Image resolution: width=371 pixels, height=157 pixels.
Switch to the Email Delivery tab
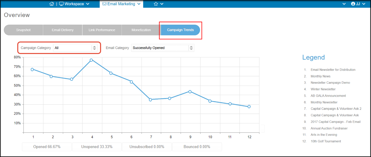pyautogui.click(x=63, y=30)
